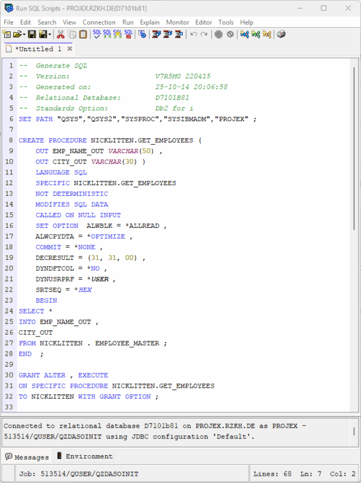Image resolution: width=361 pixels, height=483 pixels.
Task: Click the Run SQL Scripts app title icon
Action: click(8, 8)
